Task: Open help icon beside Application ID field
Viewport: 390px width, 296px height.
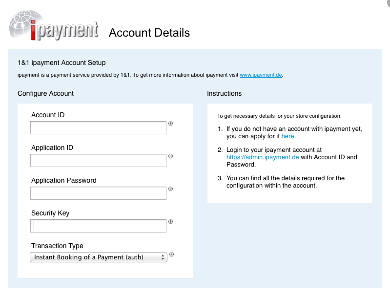Action: 171,156
